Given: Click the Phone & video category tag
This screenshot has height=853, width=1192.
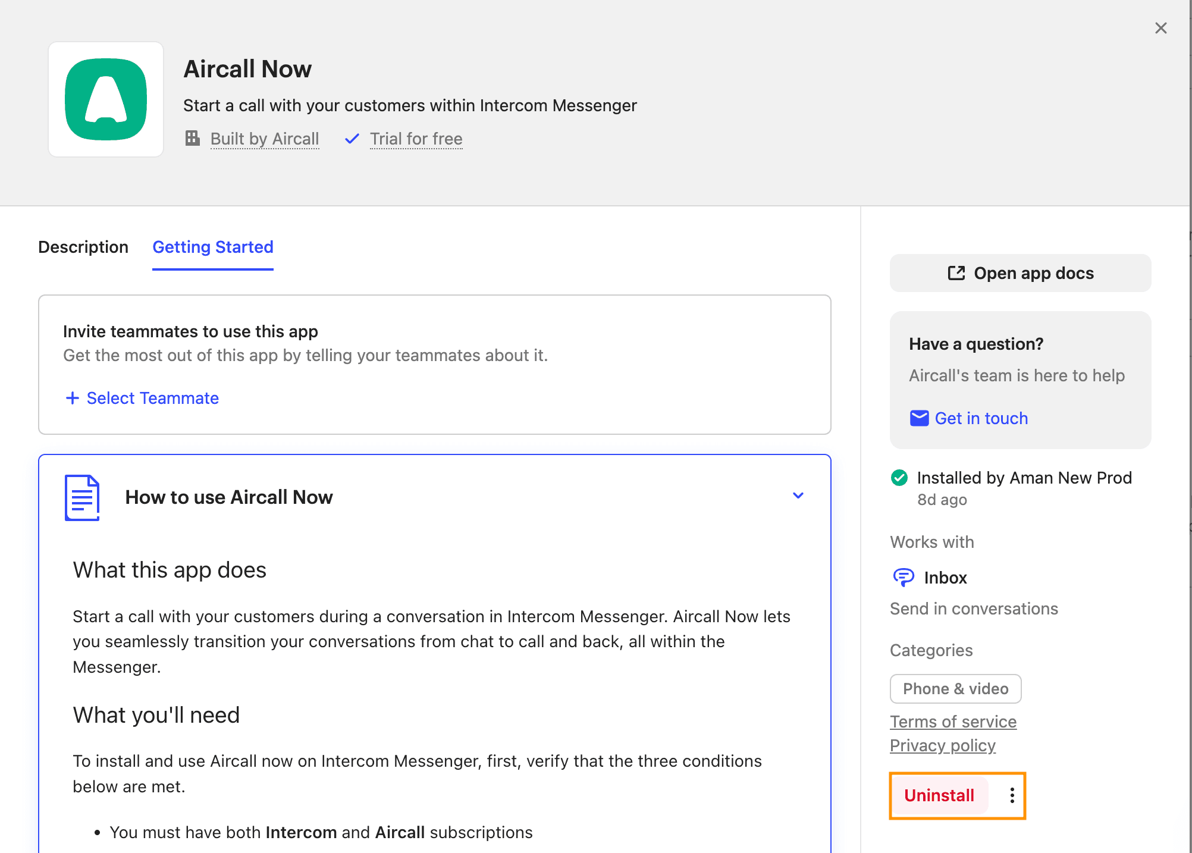Looking at the screenshot, I should pyautogui.click(x=955, y=688).
